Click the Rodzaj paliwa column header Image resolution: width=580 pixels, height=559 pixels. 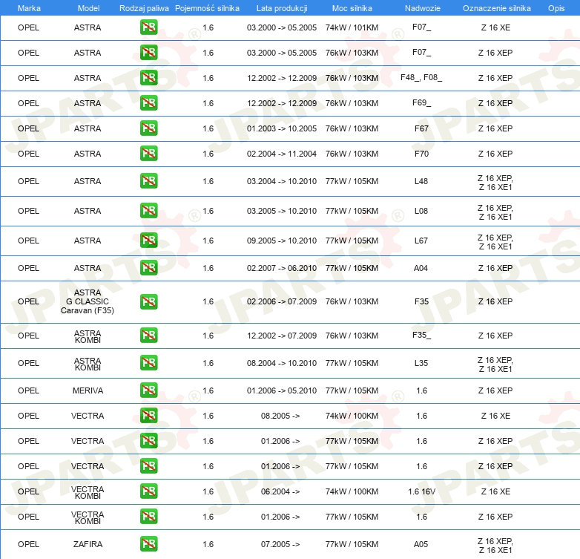(144, 8)
